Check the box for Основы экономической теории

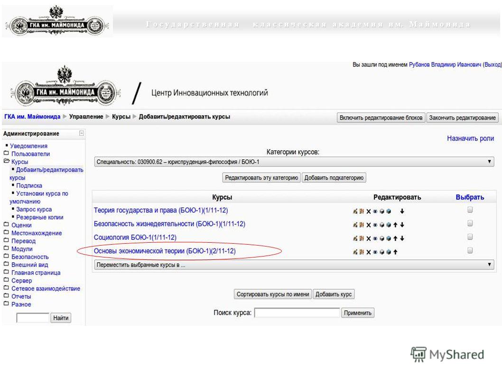tap(470, 250)
